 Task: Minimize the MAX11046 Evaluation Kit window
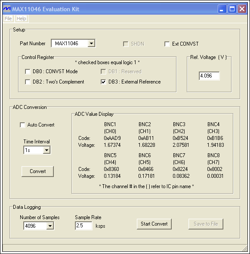(222, 9)
